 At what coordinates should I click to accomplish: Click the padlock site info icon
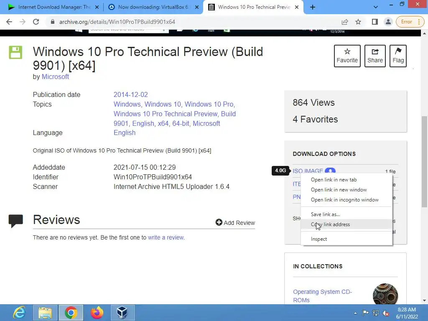pos(53,22)
